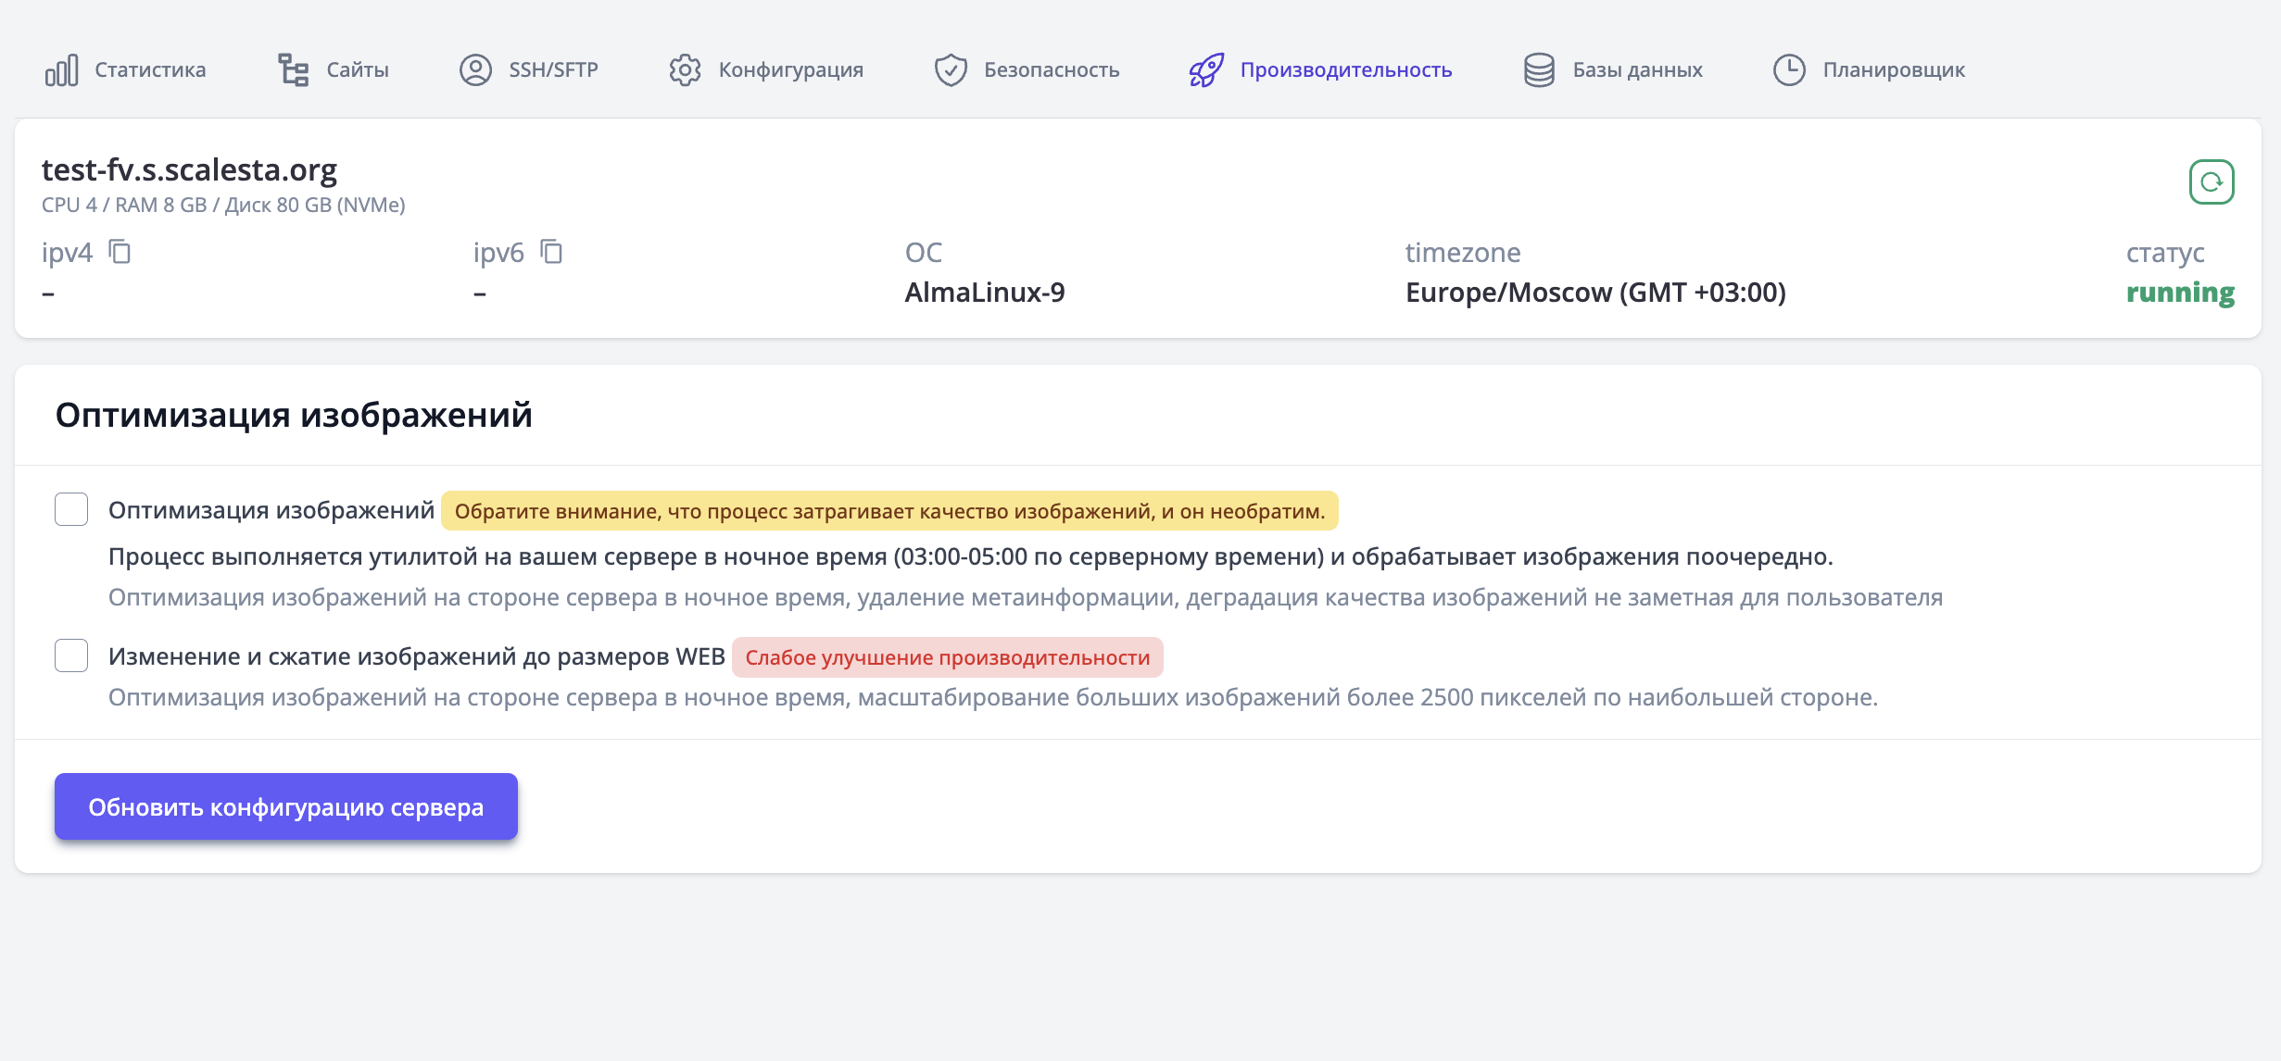Click the Scheduler clock icon

(x=1789, y=70)
